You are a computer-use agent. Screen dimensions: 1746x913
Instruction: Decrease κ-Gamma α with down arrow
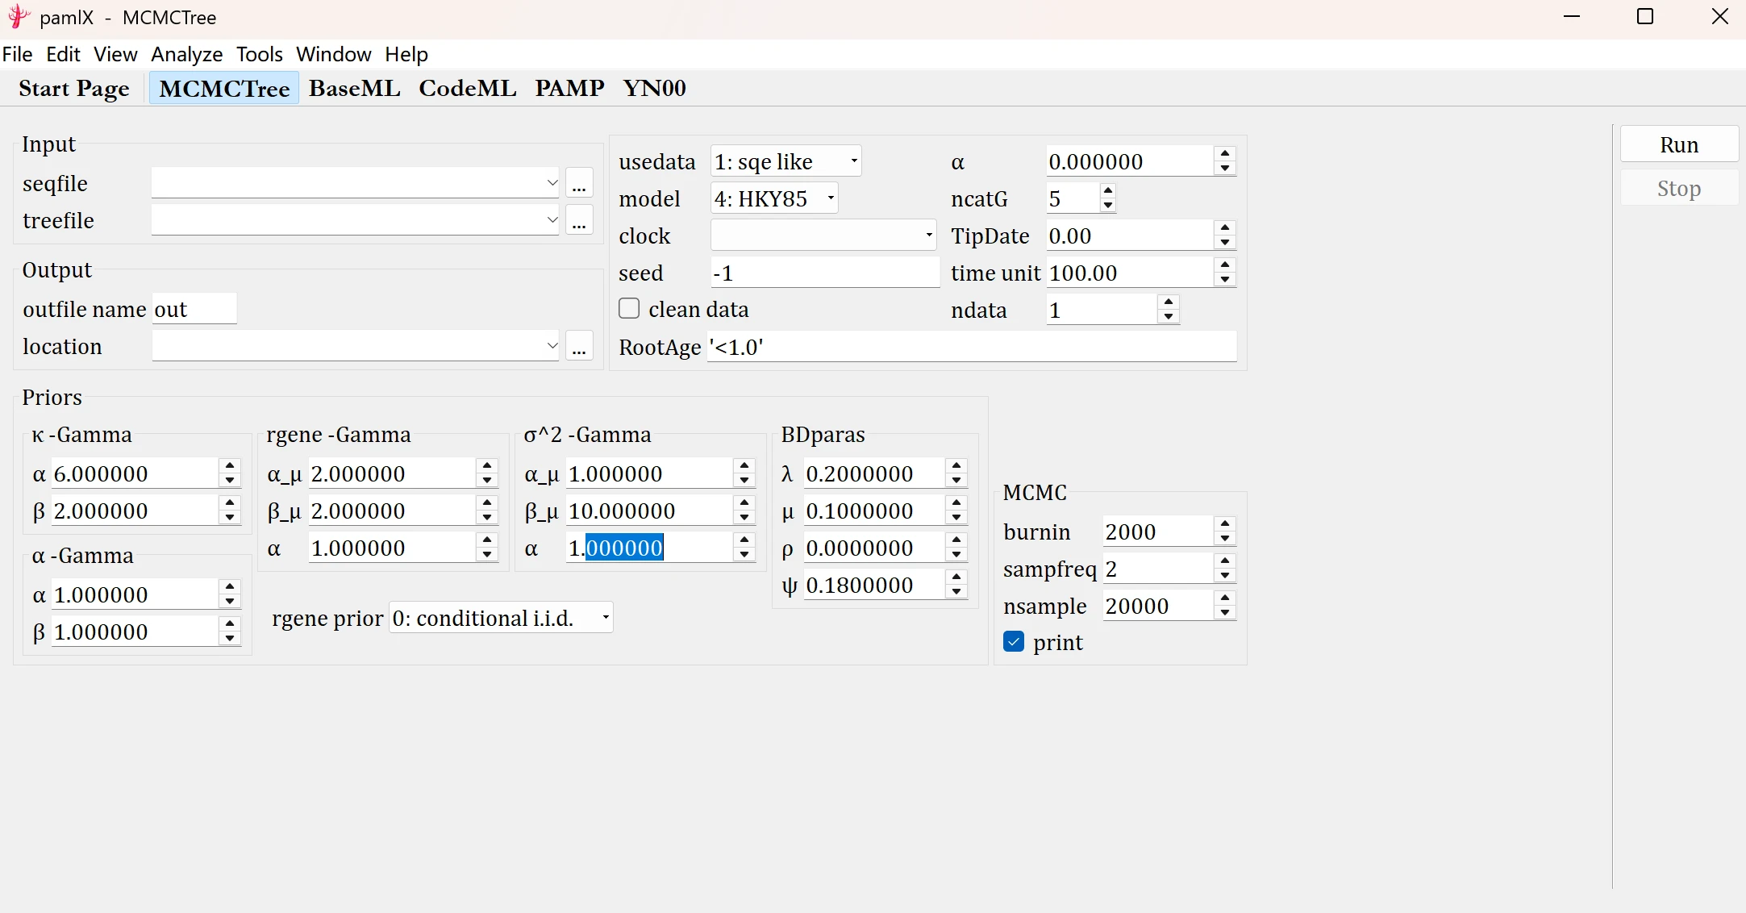(231, 481)
